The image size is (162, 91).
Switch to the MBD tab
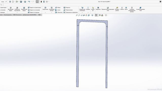coord(39,15)
